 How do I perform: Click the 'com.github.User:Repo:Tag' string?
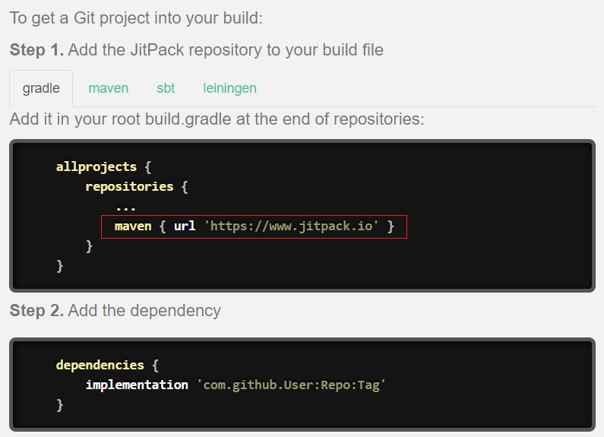pyautogui.click(x=291, y=385)
